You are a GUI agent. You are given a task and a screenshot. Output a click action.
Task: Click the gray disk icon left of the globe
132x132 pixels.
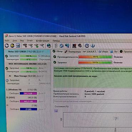tap(42, 46)
